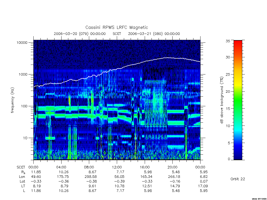
Task: Click the 12:00 time tick label
Action: [117, 167]
